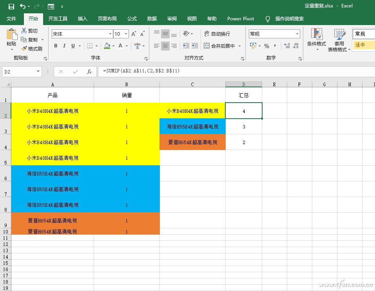Open the 套用表格格式 table format menu
The image size is (375, 291).
point(339,40)
